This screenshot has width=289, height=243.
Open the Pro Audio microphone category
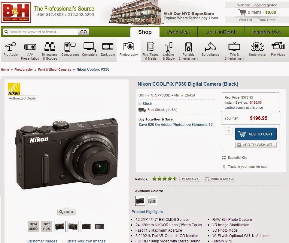pos(11,49)
